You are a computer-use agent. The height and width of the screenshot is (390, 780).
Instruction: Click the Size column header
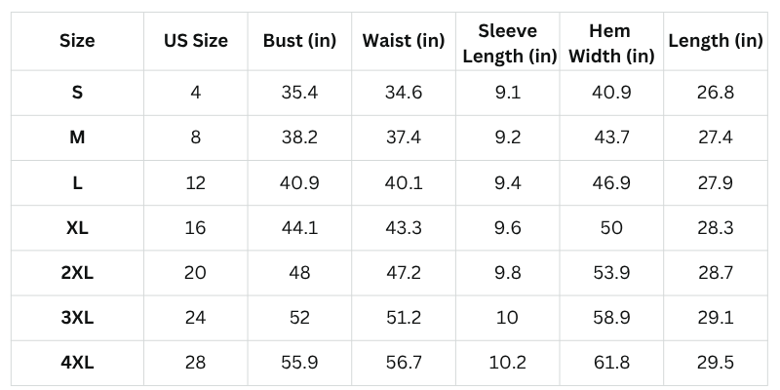77,41
